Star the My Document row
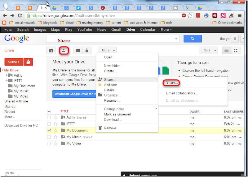Screen dimensions: 248x177 coord(55,130)
